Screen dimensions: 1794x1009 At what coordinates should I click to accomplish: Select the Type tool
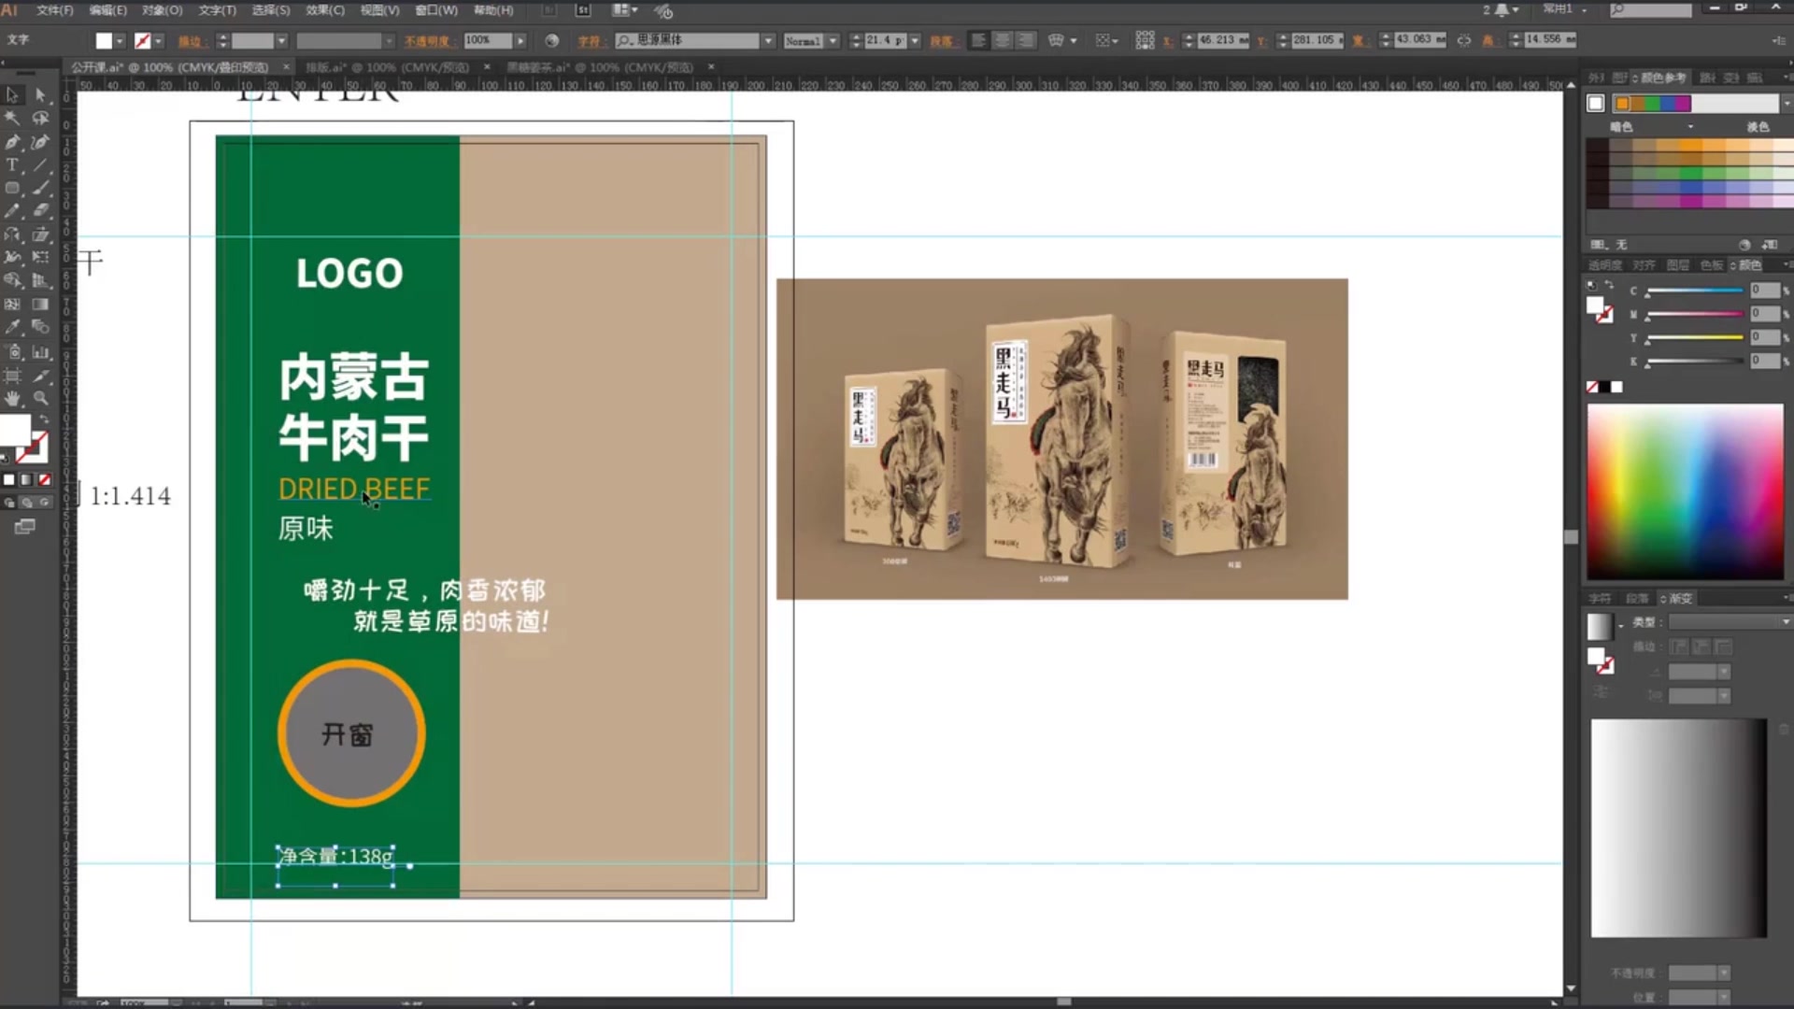click(x=12, y=164)
